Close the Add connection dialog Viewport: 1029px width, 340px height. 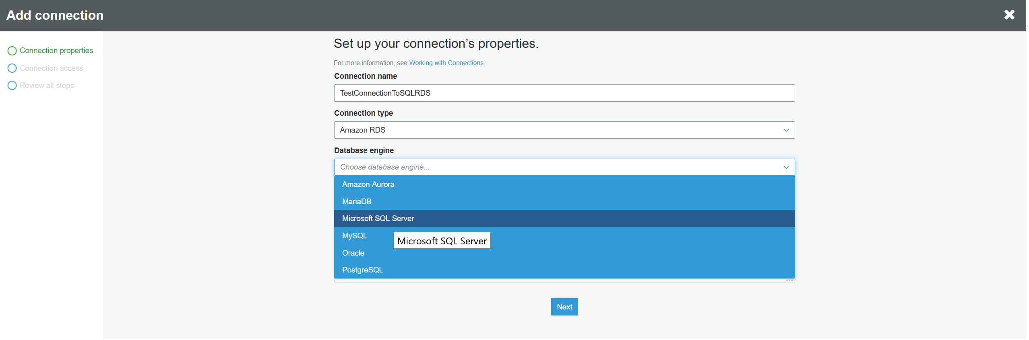(x=1009, y=15)
